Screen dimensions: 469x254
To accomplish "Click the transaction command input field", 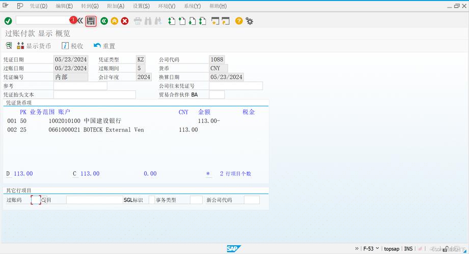I will click(x=42, y=20).
